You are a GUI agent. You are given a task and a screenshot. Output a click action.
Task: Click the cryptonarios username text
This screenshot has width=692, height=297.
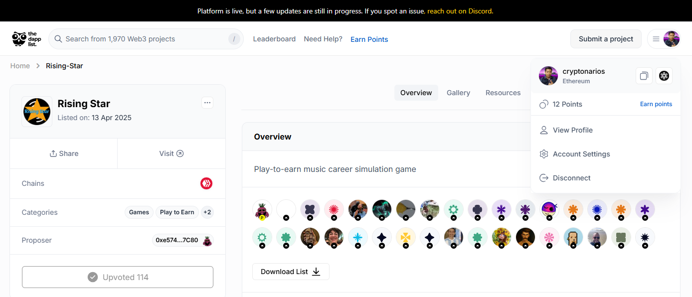584,71
